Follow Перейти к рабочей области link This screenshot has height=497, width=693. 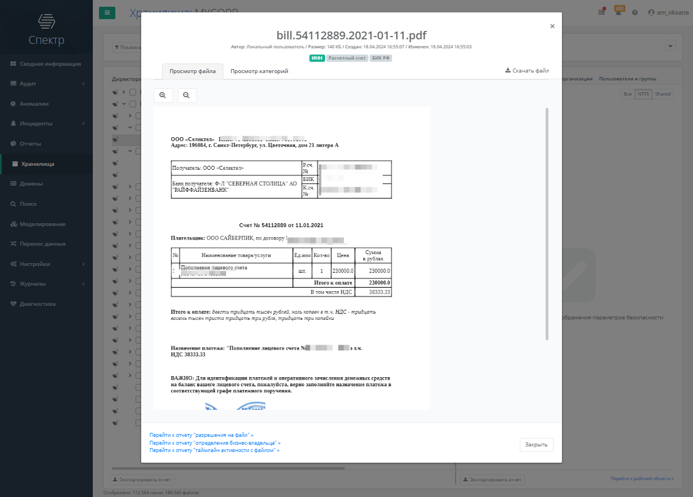(x=642, y=478)
